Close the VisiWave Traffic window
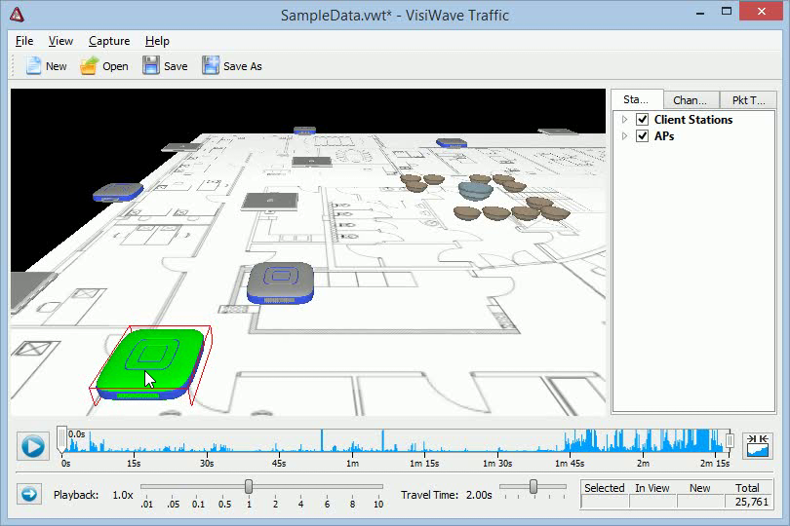The height and width of the screenshot is (526, 790). tap(762, 11)
